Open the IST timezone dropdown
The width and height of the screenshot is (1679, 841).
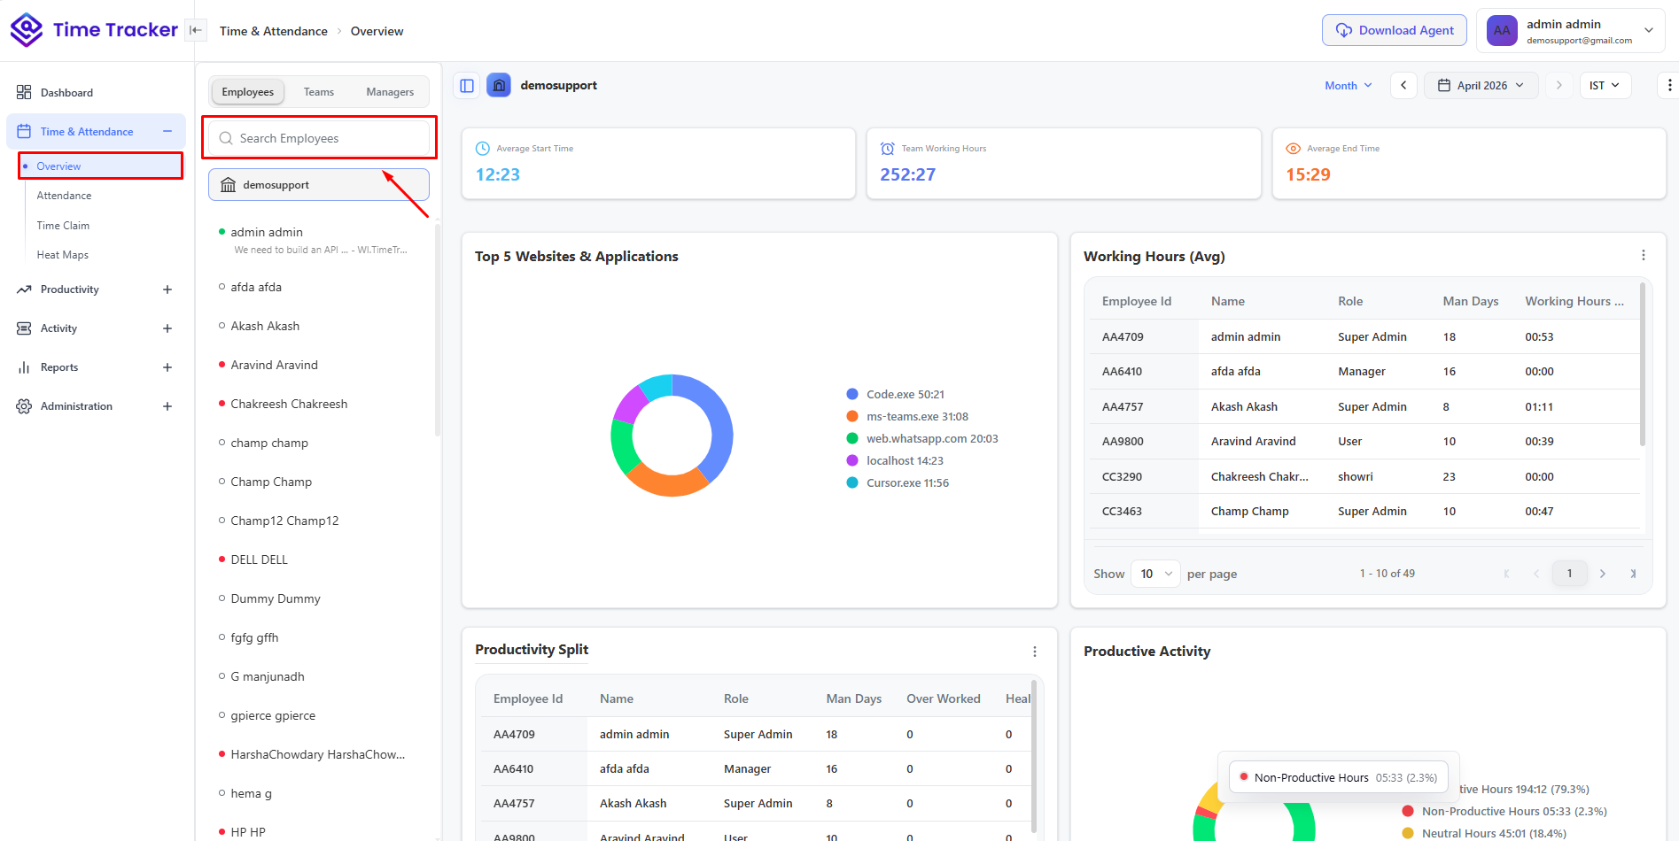[x=1605, y=86]
